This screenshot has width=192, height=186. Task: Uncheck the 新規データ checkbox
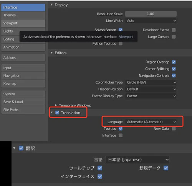166,168
